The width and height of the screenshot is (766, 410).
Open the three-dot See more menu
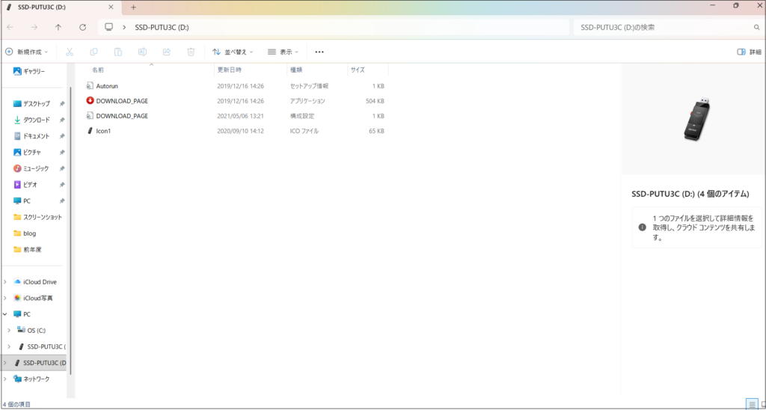tap(319, 52)
